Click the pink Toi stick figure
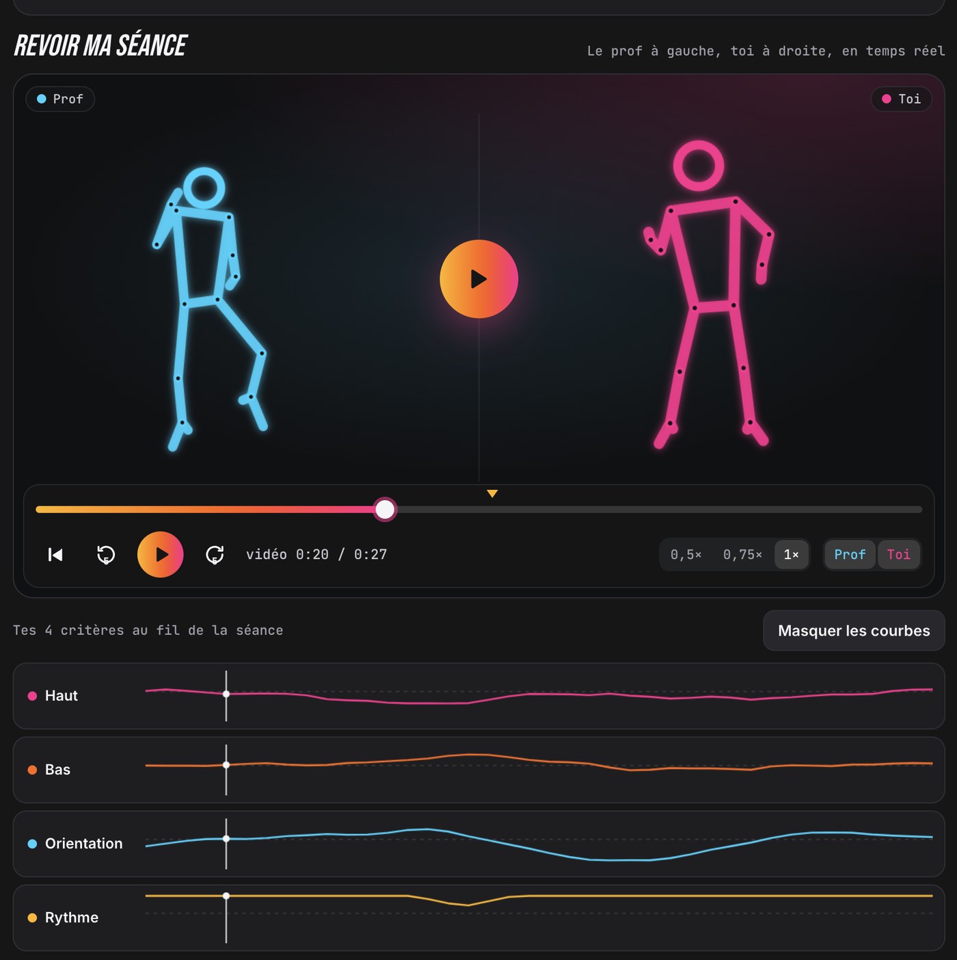This screenshot has width=957, height=960. click(x=707, y=294)
